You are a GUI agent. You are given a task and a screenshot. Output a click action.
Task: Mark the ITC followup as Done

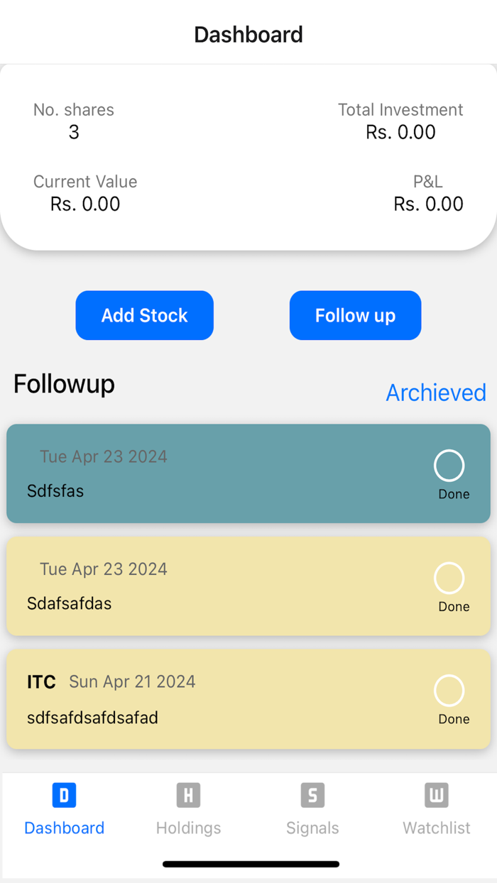coord(449,690)
